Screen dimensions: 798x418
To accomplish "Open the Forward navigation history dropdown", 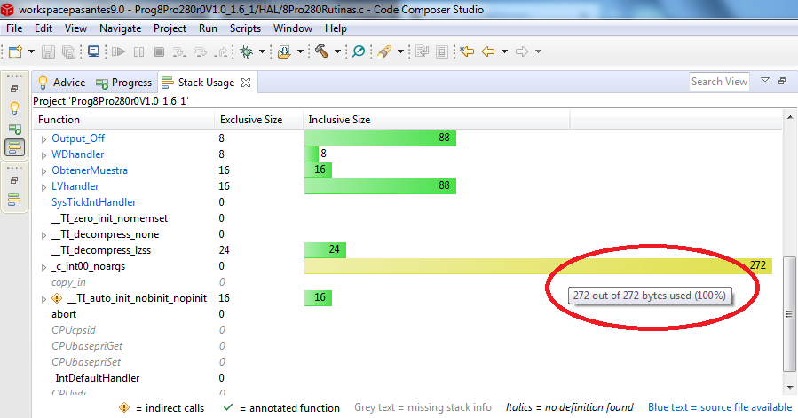I will coord(538,51).
